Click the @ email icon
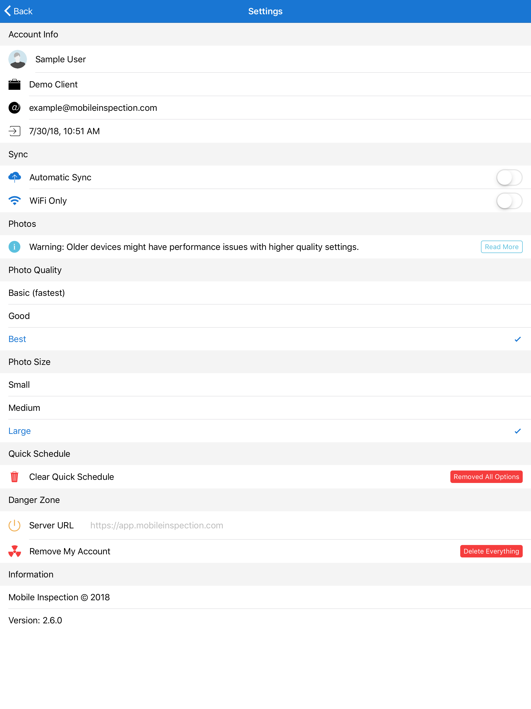This screenshot has width=531, height=709. pyautogui.click(x=15, y=108)
